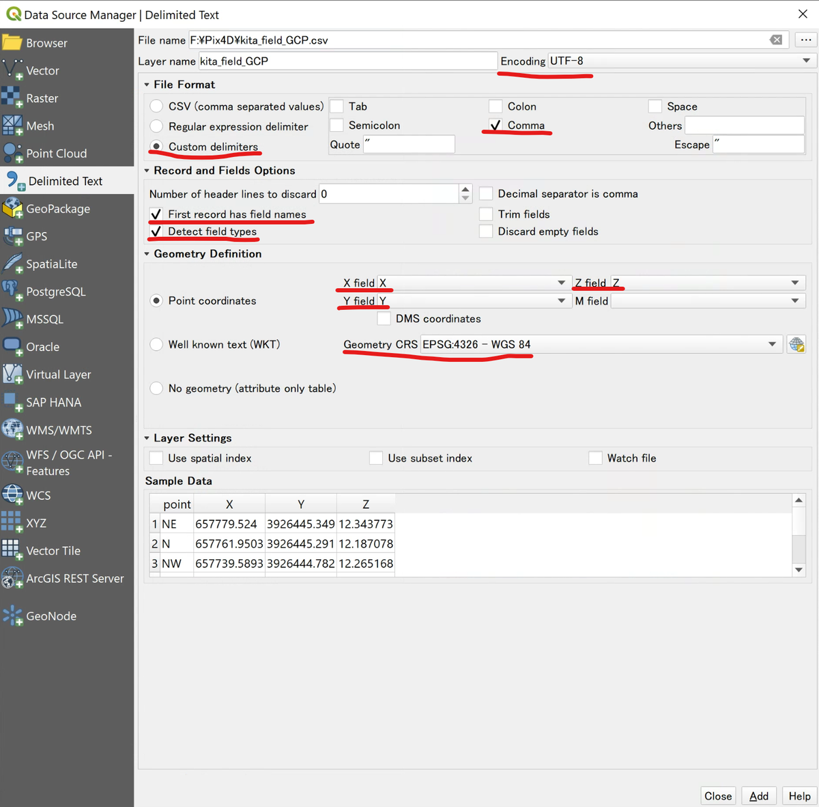The width and height of the screenshot is (819, 807).
Task: Select the WMS/WMTS globe icon
Action: (x=12, y=429)
